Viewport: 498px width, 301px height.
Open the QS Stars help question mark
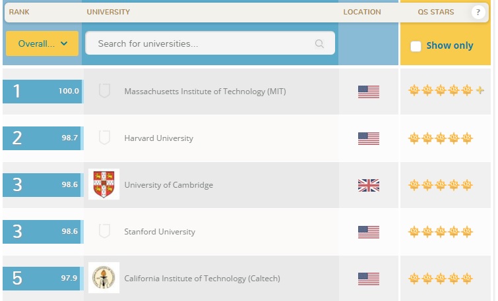coord(478,13)
